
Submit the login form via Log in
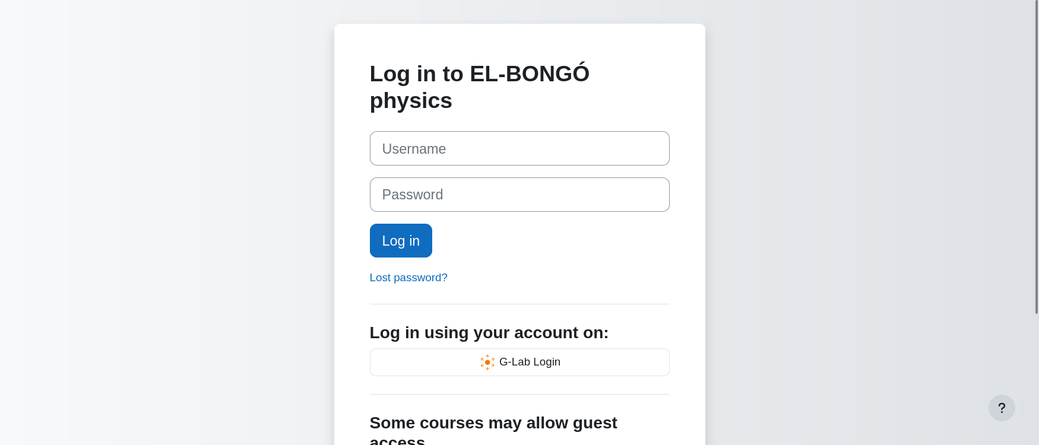tap(401, 240)
